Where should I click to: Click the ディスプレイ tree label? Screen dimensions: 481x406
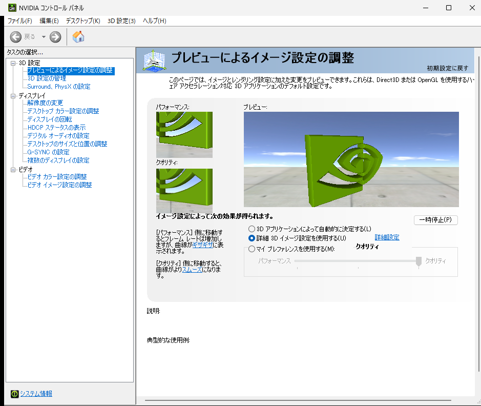click(x=32, y=96)
